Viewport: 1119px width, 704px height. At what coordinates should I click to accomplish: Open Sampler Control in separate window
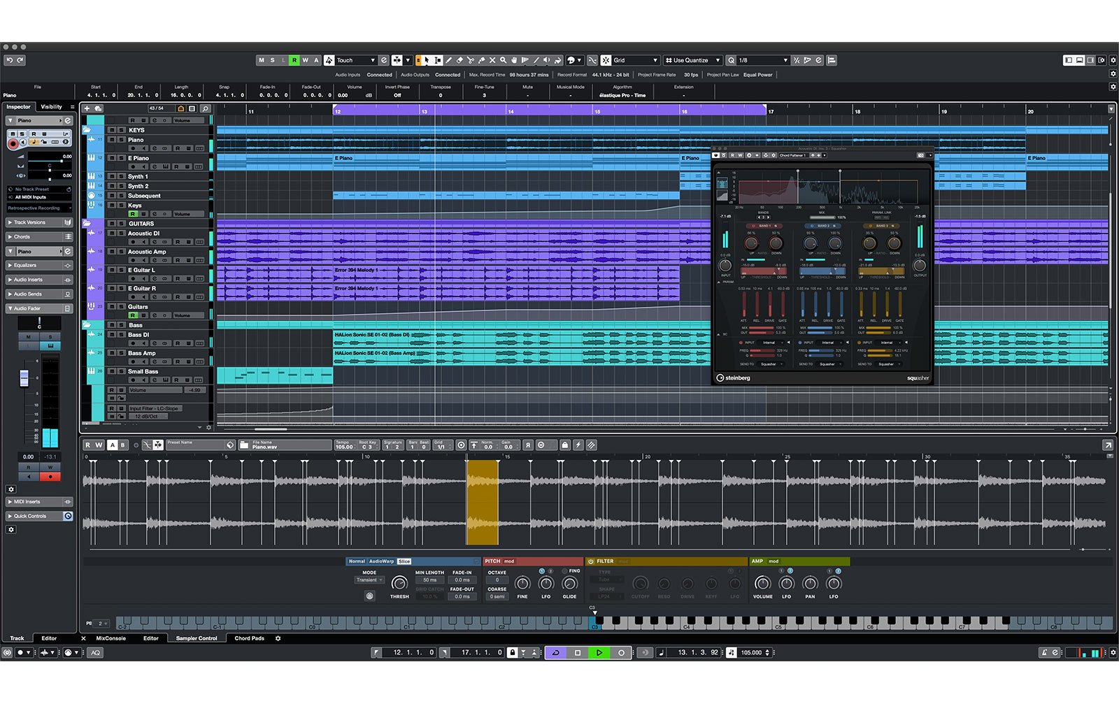pyautogui.click(x=1108, y=445)
